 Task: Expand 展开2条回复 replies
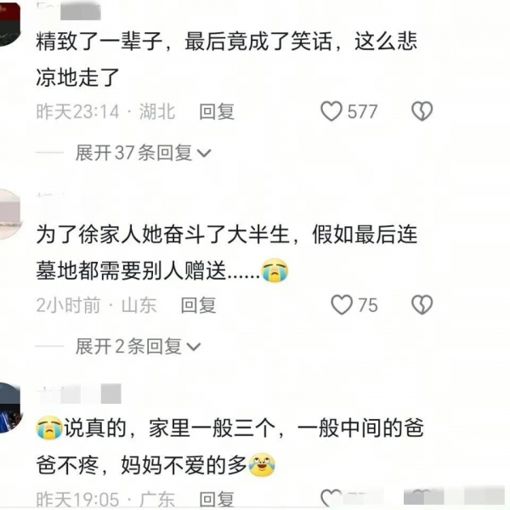tap(138, 346)
